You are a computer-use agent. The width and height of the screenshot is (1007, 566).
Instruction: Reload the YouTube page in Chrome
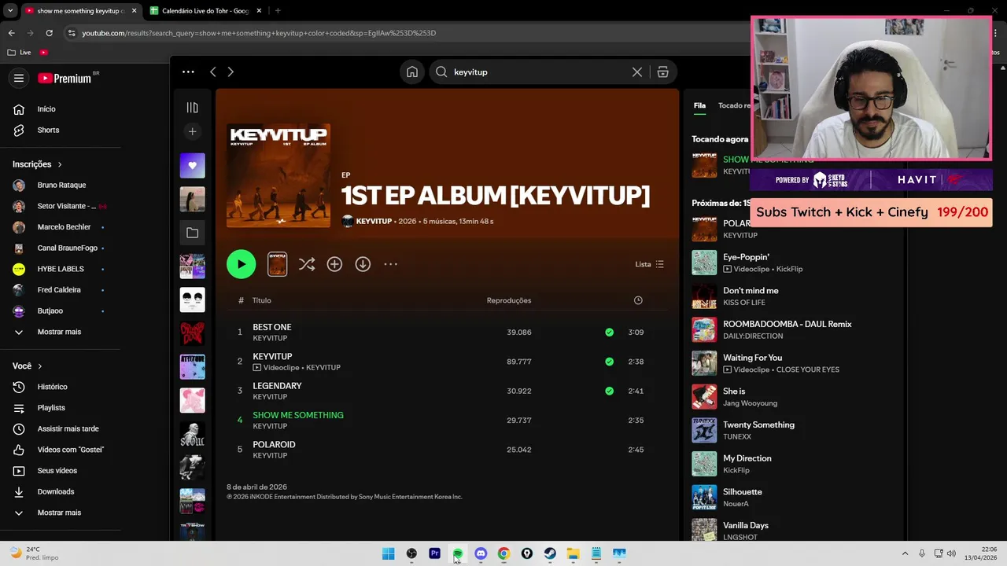point(49,33)
